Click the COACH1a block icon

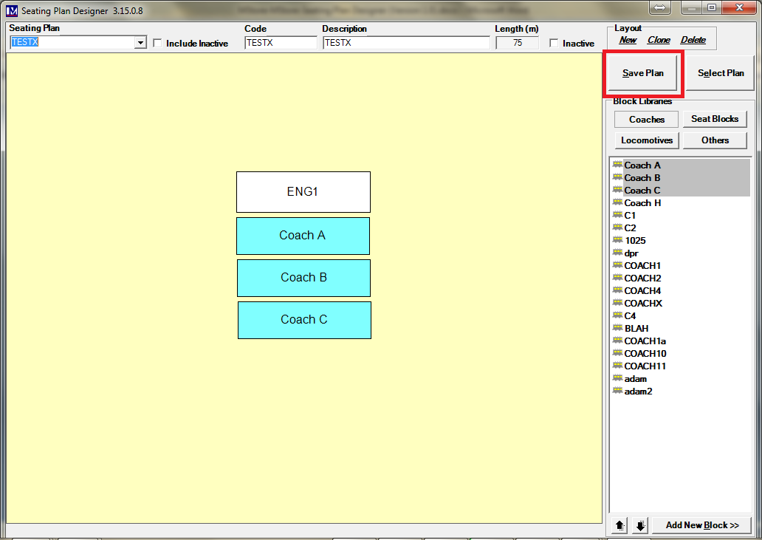coord(618,341)
